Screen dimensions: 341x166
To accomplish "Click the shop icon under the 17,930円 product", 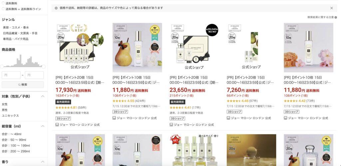I will (x=57, y=125).
